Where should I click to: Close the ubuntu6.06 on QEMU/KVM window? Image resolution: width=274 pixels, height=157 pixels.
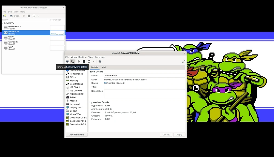[184, 53]
